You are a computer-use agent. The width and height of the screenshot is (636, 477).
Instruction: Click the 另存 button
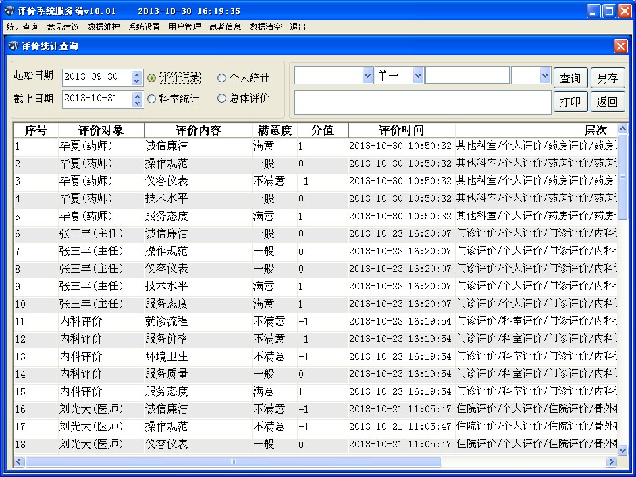pyautogui.click(x=607, y=78)
